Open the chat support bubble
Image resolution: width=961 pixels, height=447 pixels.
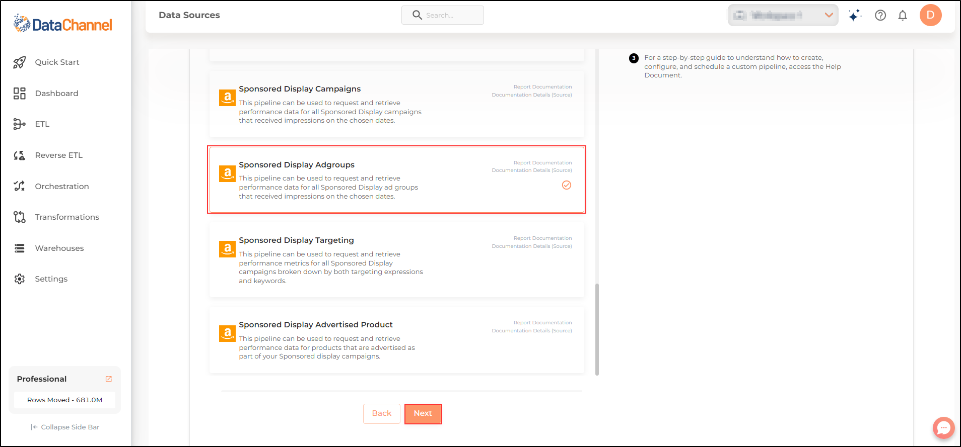[x=943, y=428]
